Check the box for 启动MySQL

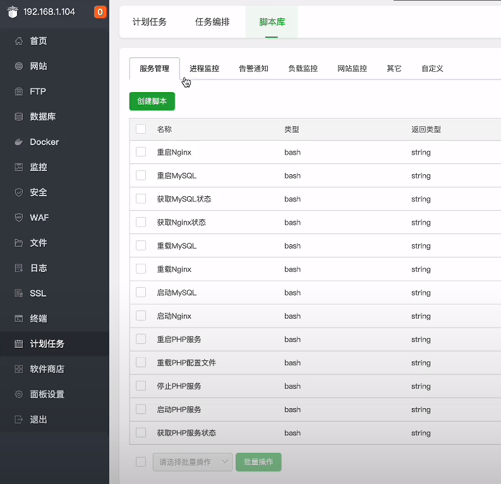pyautogui.click(x=141, y=292)
